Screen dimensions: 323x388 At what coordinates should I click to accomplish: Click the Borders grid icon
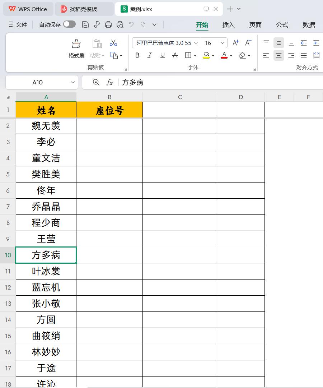[x=188, y=55]
